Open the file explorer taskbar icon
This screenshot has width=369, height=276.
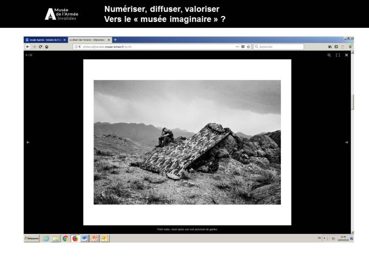[x=56, y=239]
